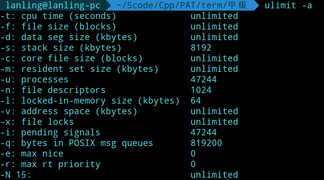Click the cpu time unlimited value
Screen dimensions: 324x180
(214, 16)
